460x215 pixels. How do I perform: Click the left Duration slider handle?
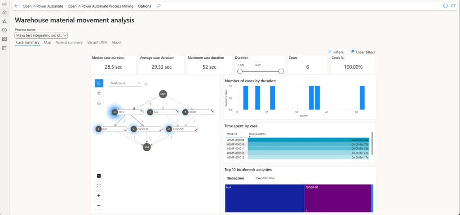click(x=240, y=71)
